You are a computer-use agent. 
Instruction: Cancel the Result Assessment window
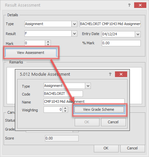(x=132, y=148)
